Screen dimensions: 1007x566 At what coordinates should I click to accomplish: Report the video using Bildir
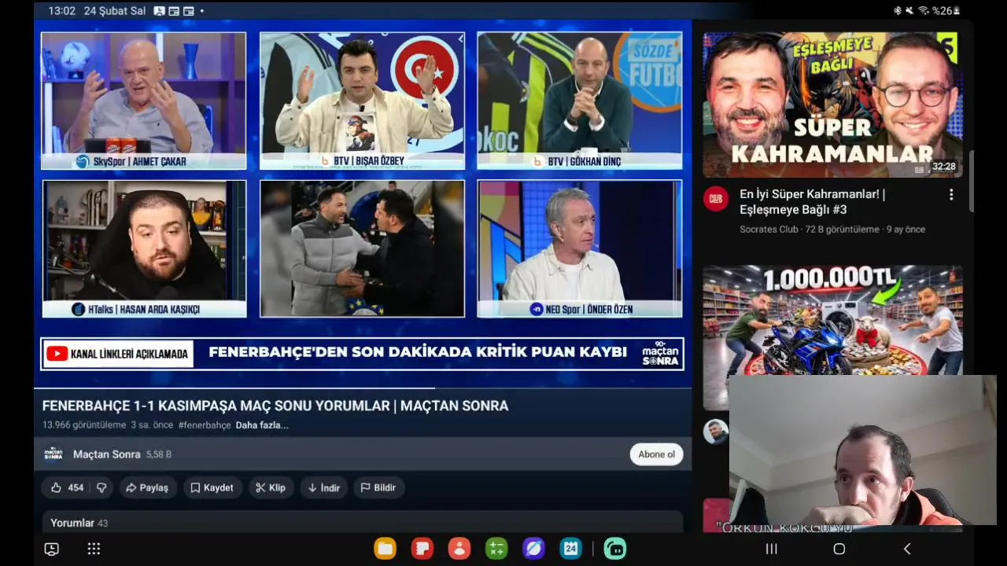[x=378, y=487]
